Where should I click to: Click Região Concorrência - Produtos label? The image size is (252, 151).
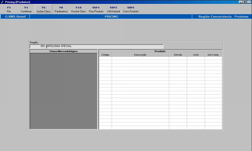point(223,16)
